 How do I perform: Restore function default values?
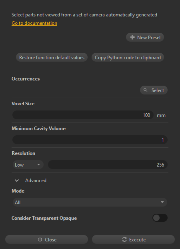pyautogui.click(x=52, y=58)
